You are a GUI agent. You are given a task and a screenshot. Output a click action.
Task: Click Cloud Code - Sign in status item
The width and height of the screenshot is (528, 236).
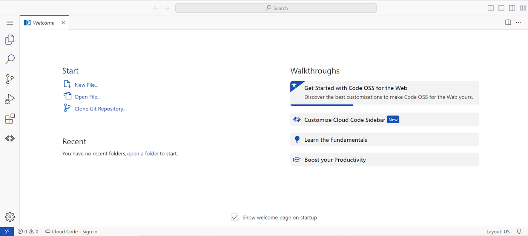tap(71, 231)
